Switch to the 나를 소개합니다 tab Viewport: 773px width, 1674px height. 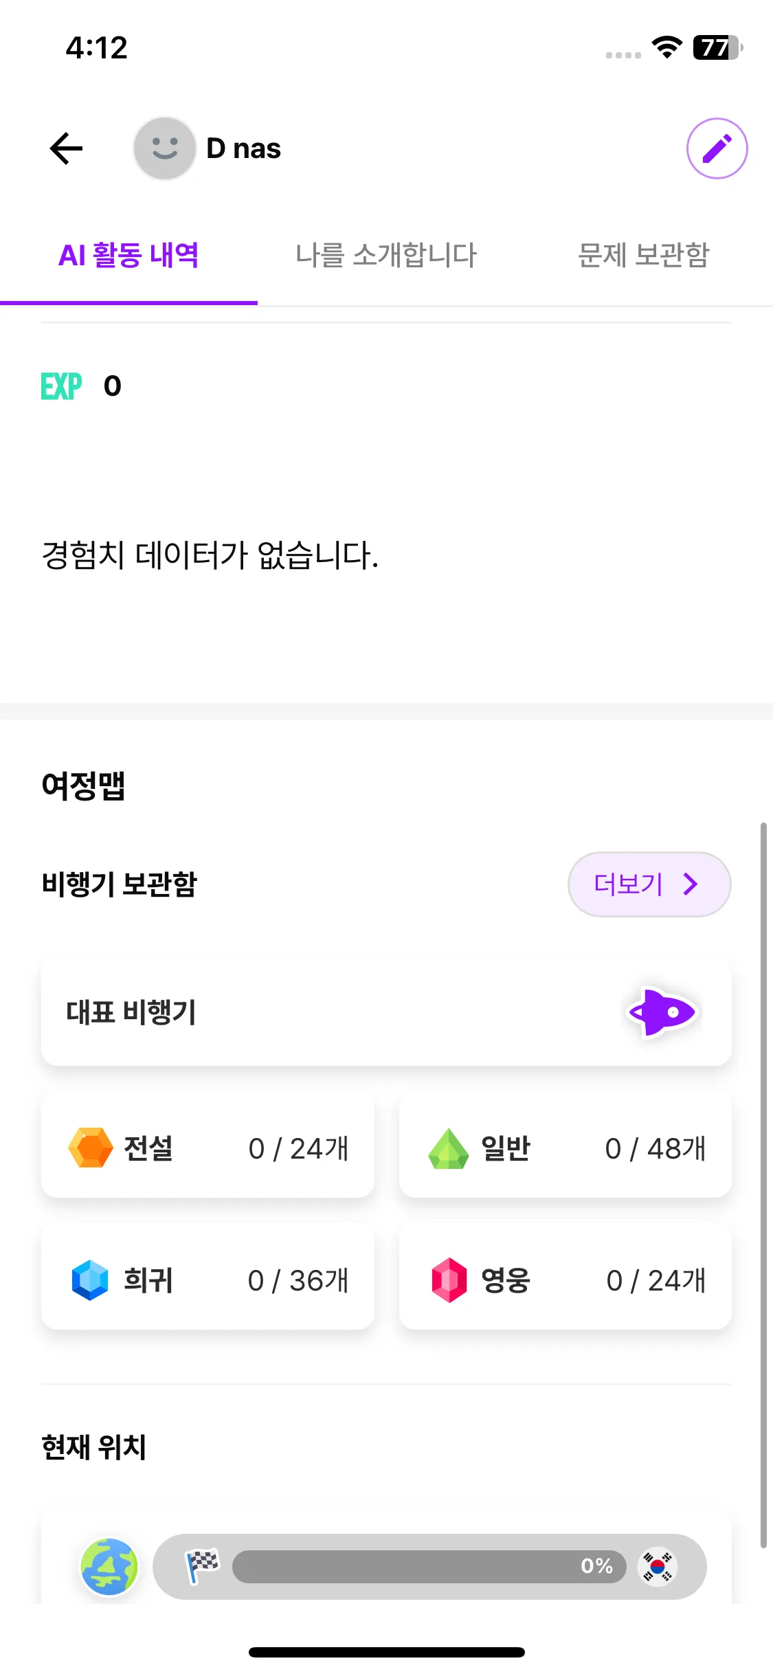(386, 256)
